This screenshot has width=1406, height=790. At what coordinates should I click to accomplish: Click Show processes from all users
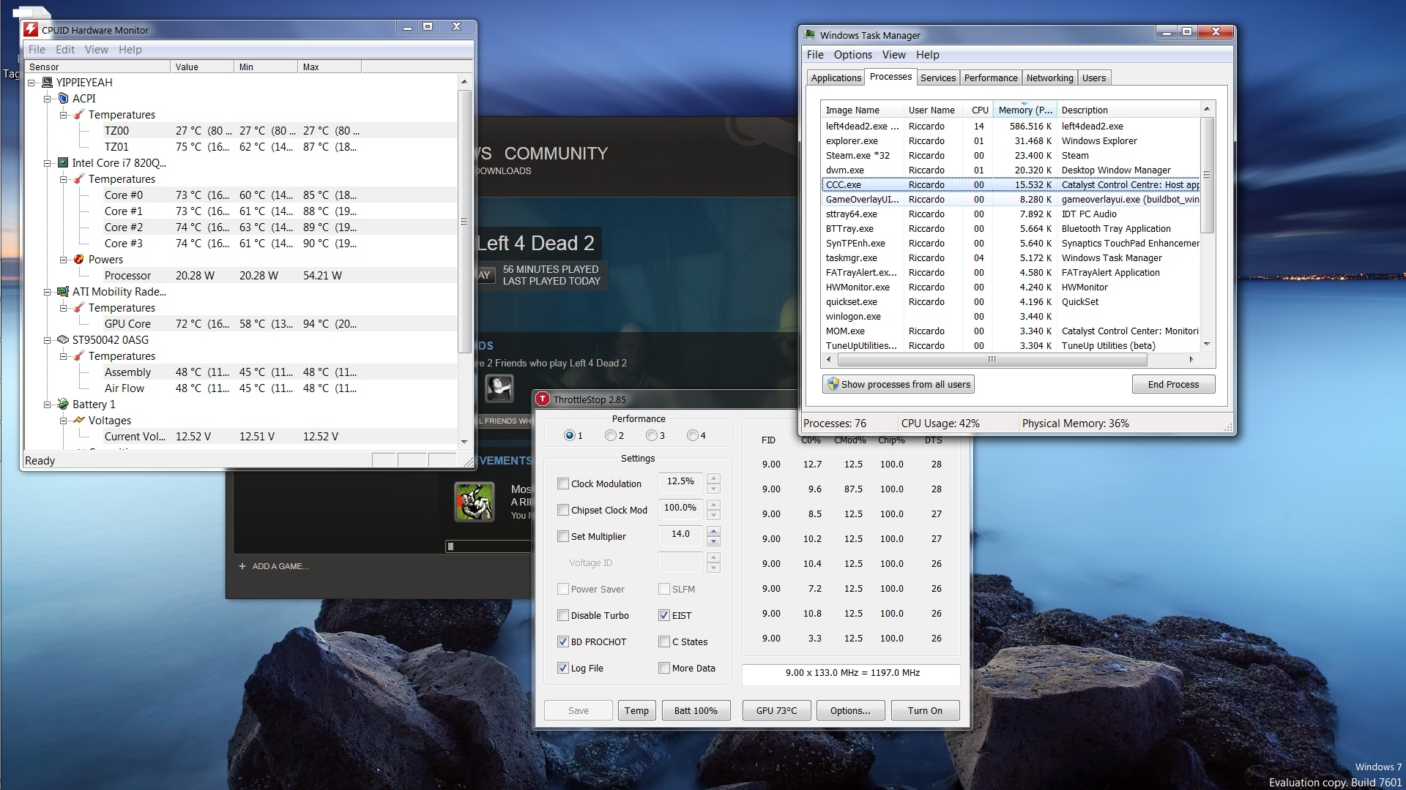pyautogui.click(x=899, y=384)
